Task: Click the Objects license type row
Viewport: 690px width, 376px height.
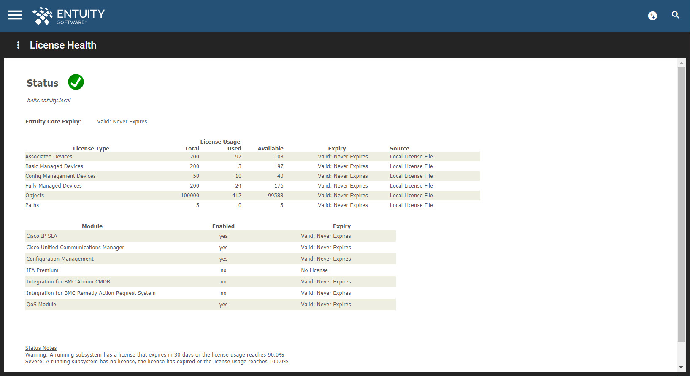Action: point(252,196)
